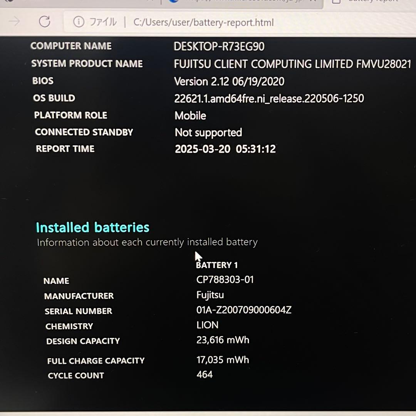
Task: Click the FULL CHARGE CAPACITY row label
Action: coord(96,361)
